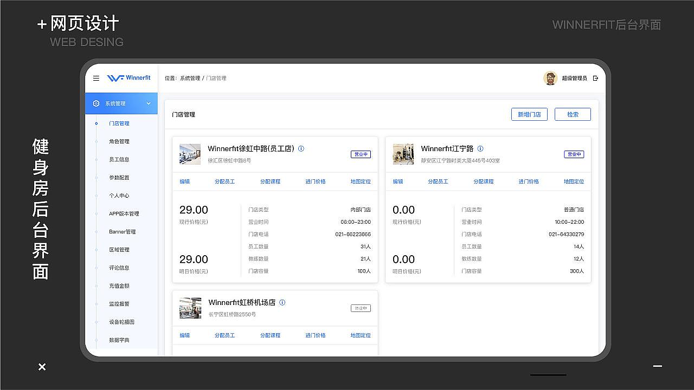The height and width of the screenshot is (390, 694).
Task: Click address 长宁区虹桥路2550号
Action: (x=232, y=315)
